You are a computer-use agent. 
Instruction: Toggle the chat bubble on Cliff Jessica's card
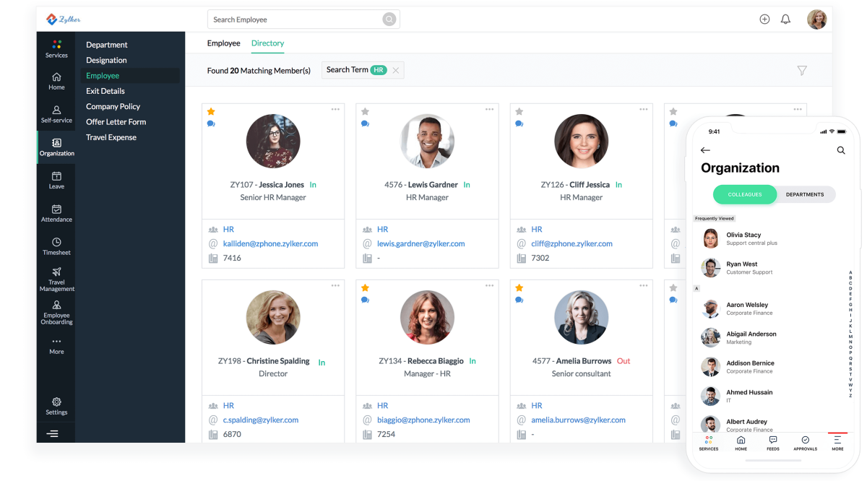tap(519, 124)
